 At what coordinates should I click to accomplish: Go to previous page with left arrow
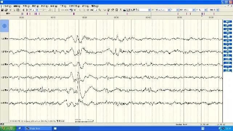[x=23, y=10]
